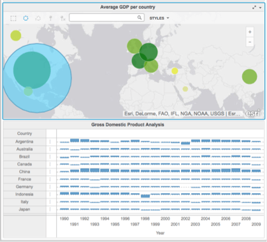Click the 1995 year axis label
This screenshot has height=242, width=267.
[x=115, y=224]
